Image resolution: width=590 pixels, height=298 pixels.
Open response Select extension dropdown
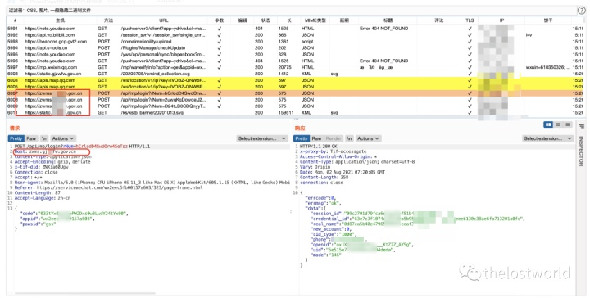548,138
